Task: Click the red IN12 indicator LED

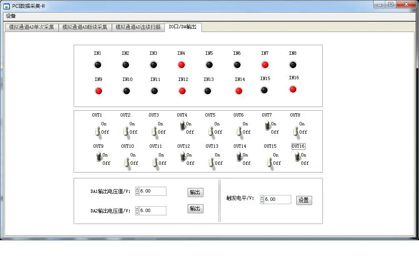Action: point(182,91)
